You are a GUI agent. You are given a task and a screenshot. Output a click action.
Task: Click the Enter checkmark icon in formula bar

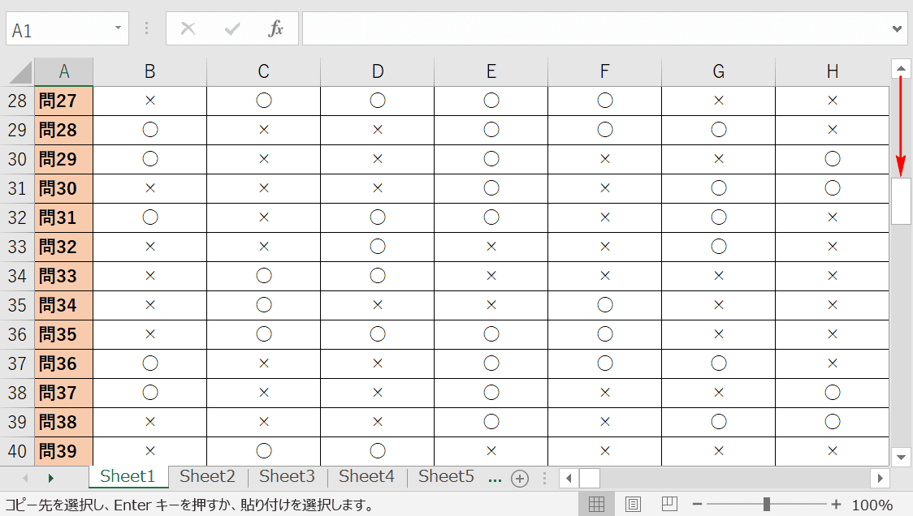pyautogui.click(x=232, y=28)
